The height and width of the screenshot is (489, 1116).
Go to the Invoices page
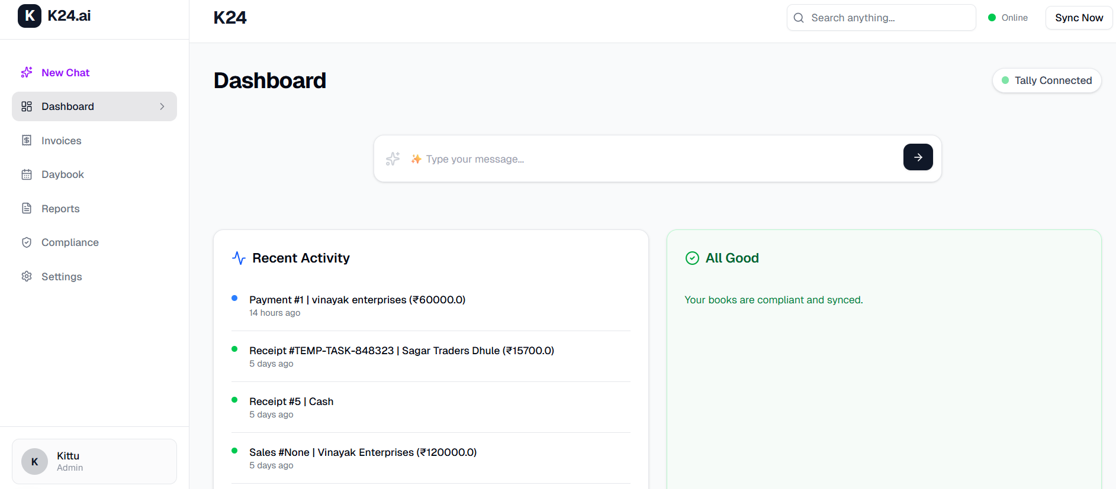[x=62, y=141]
